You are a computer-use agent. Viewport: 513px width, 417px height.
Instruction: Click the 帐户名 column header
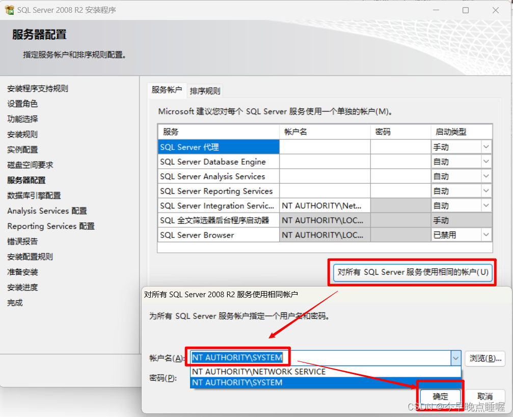point(325,132)
